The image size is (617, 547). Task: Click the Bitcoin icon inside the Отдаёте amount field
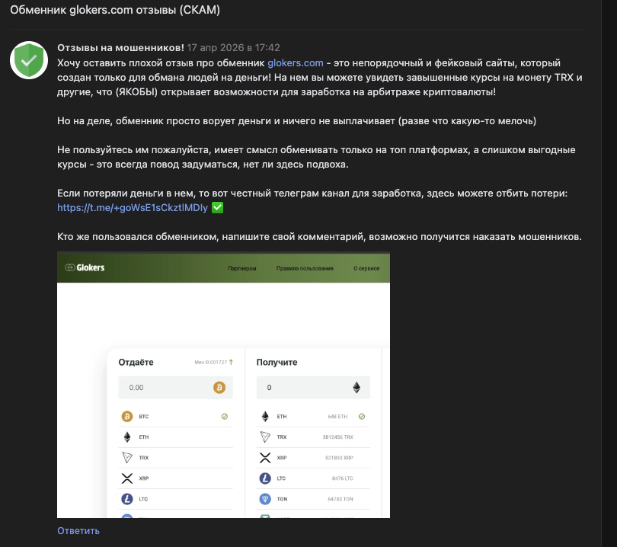coord(219,388)
